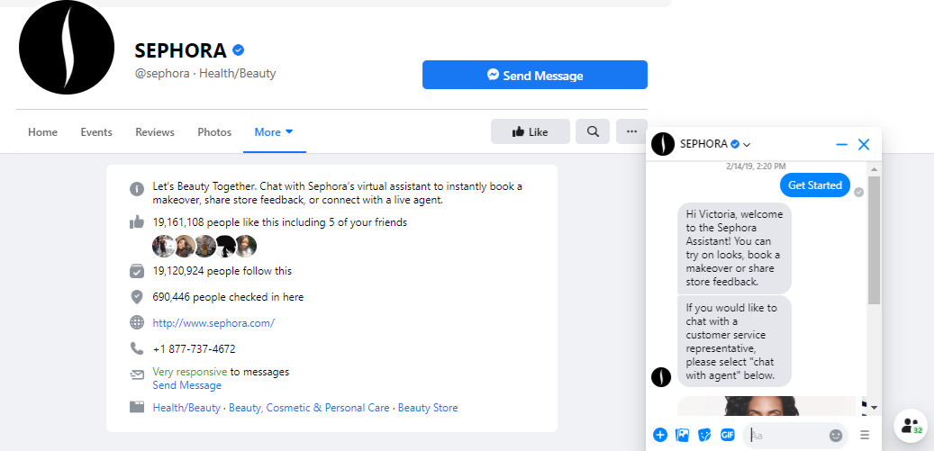Click the 'Hi Victoria, welcome' chat message

point(734,248)
